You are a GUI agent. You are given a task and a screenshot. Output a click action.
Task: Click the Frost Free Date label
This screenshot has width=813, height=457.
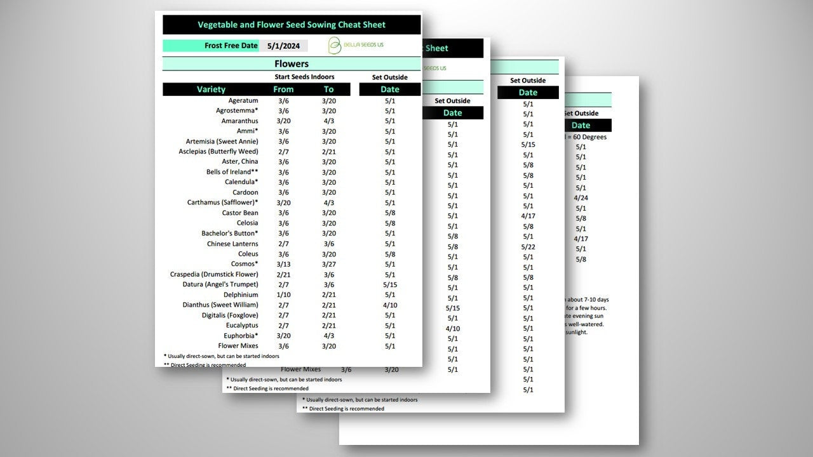coord(231,46)
